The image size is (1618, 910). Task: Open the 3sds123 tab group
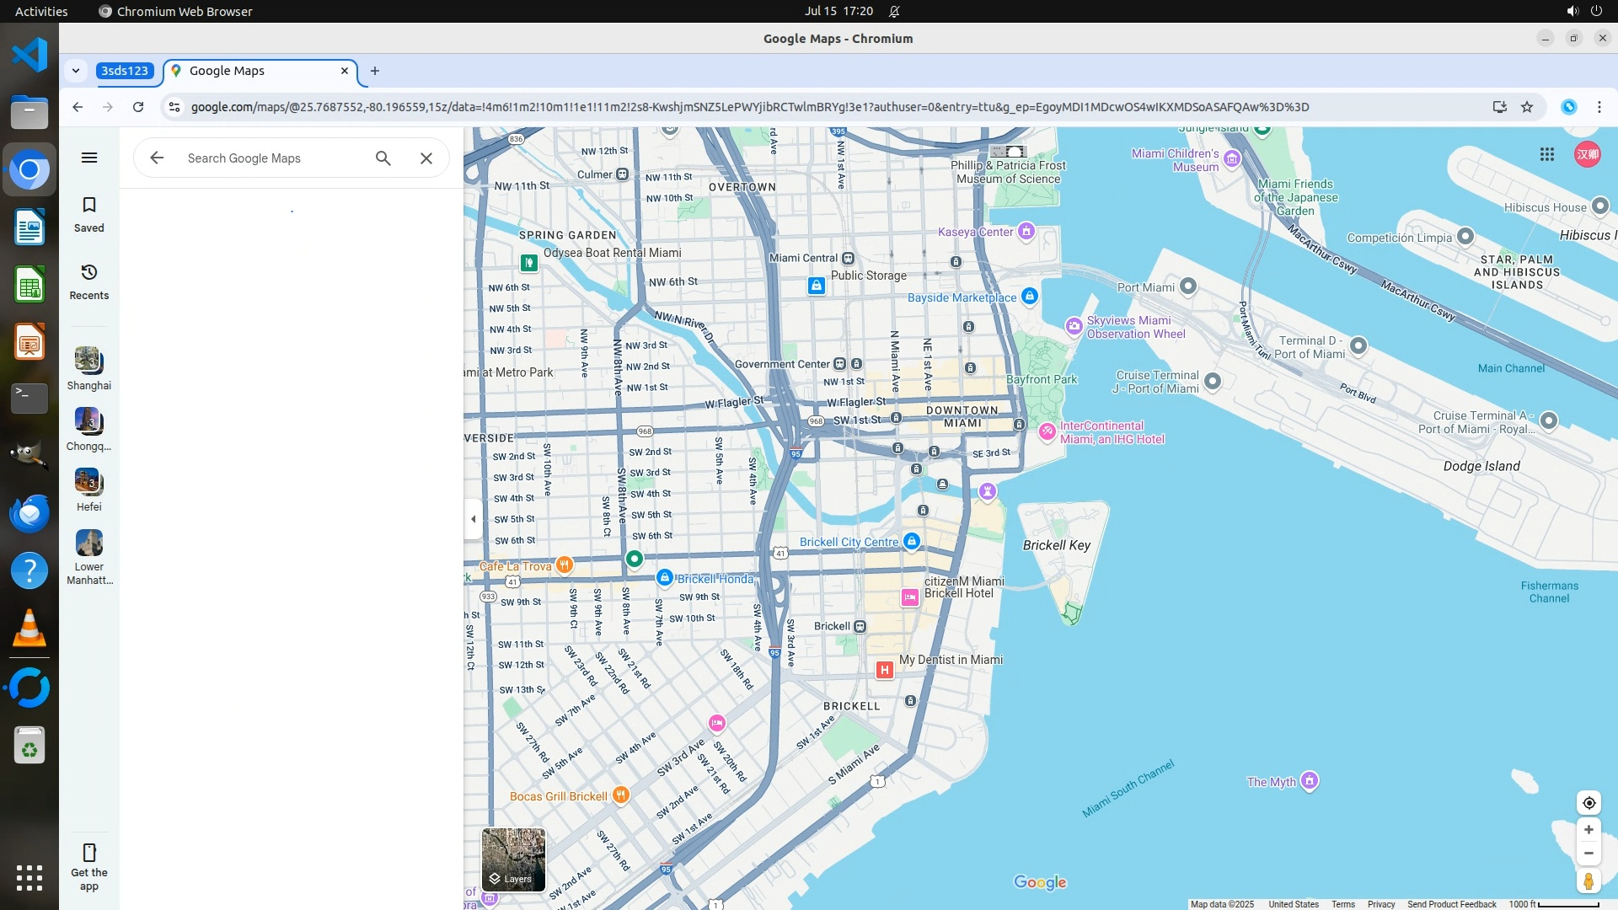tap(125, 71)
